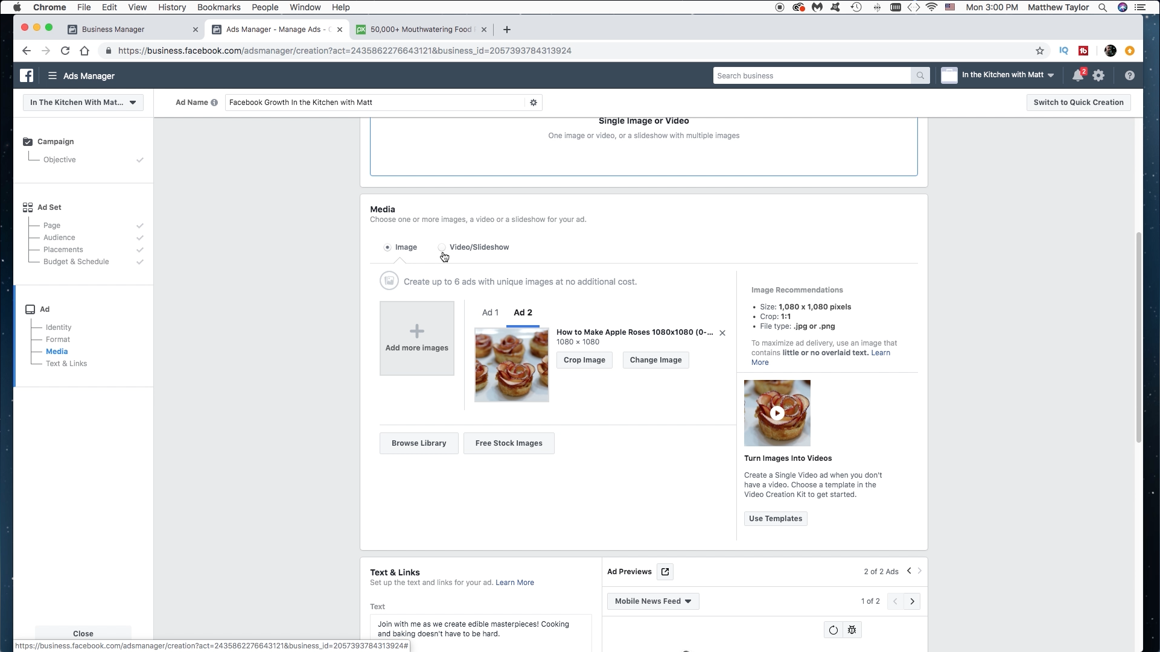Click the help question mark icon
Image resolution: width=1160 pixels, height=652 pixels.
[x=1129, y=75]
